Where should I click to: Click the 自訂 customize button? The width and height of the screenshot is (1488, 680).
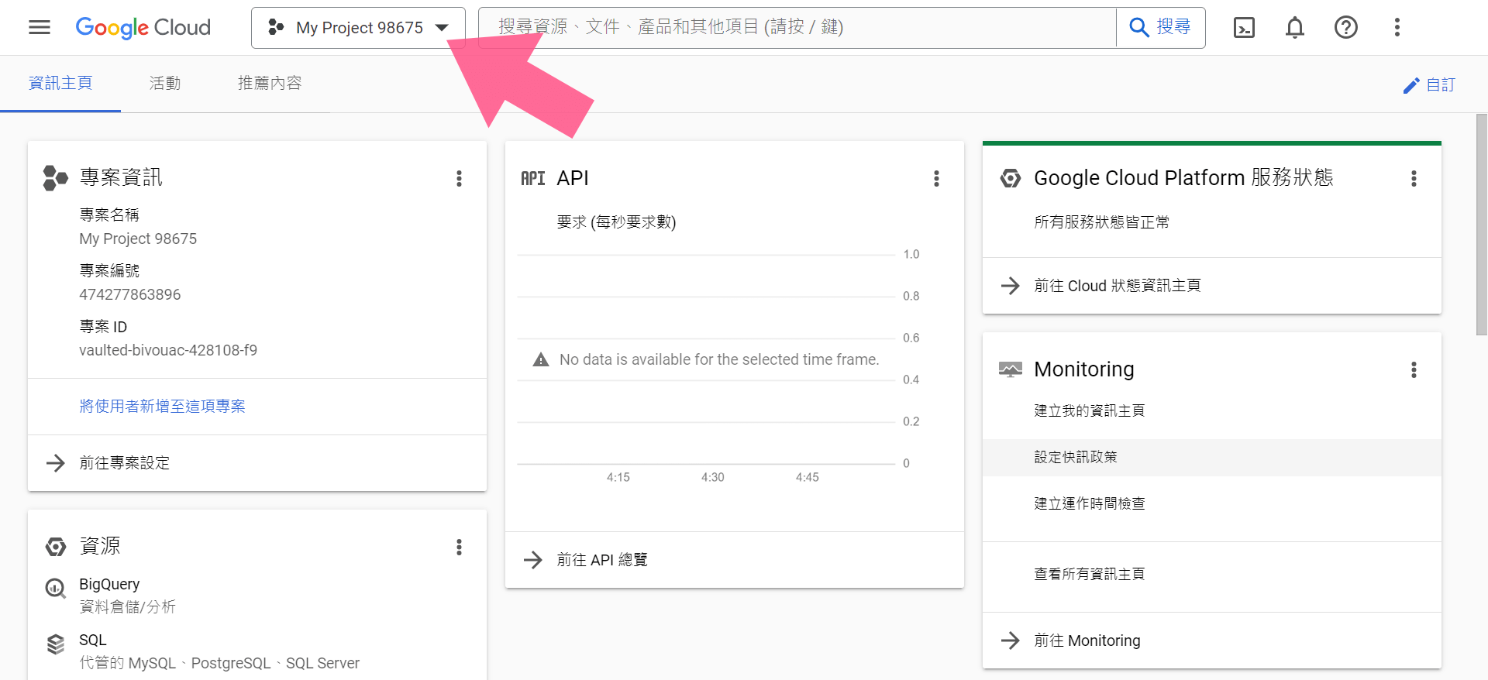point(1430,84)
